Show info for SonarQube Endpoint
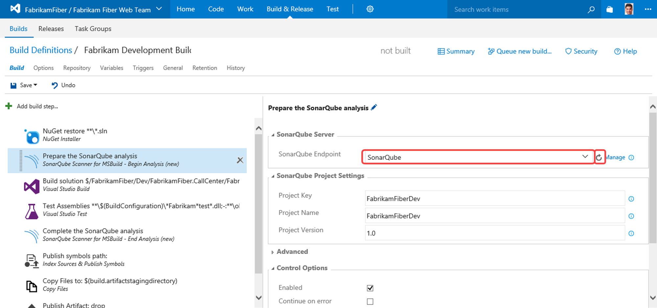Image resolution: width=657 pixels, height=308 pixels. click(631, 157)
